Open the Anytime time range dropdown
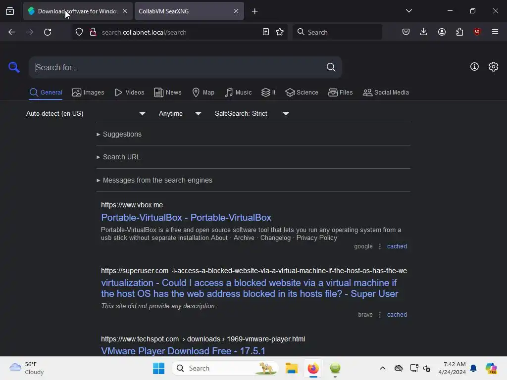The width and height of the screenshot is (507, 380). click(180, 114)
